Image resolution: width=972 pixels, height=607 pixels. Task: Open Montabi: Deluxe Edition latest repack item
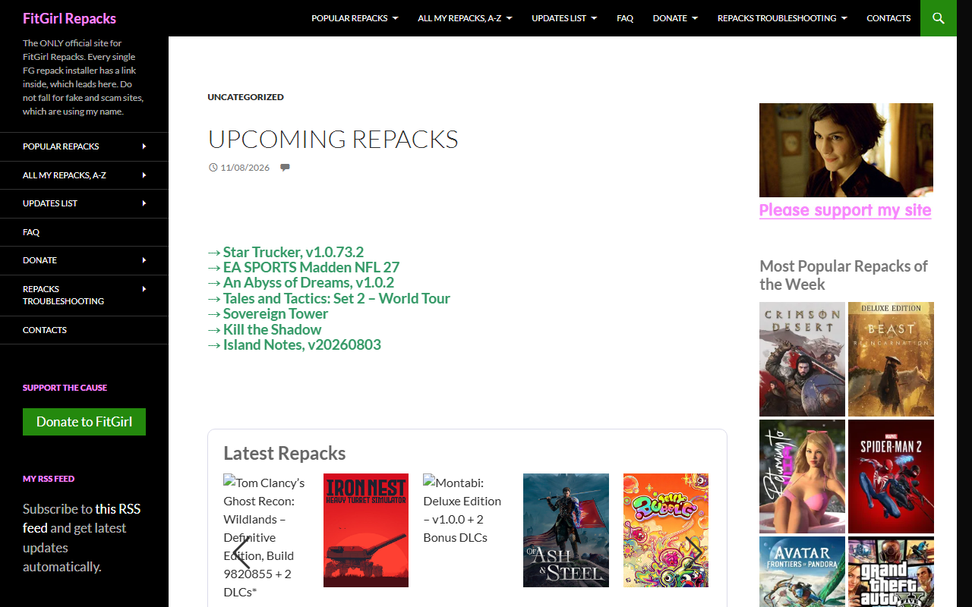(x=465, y=510)
